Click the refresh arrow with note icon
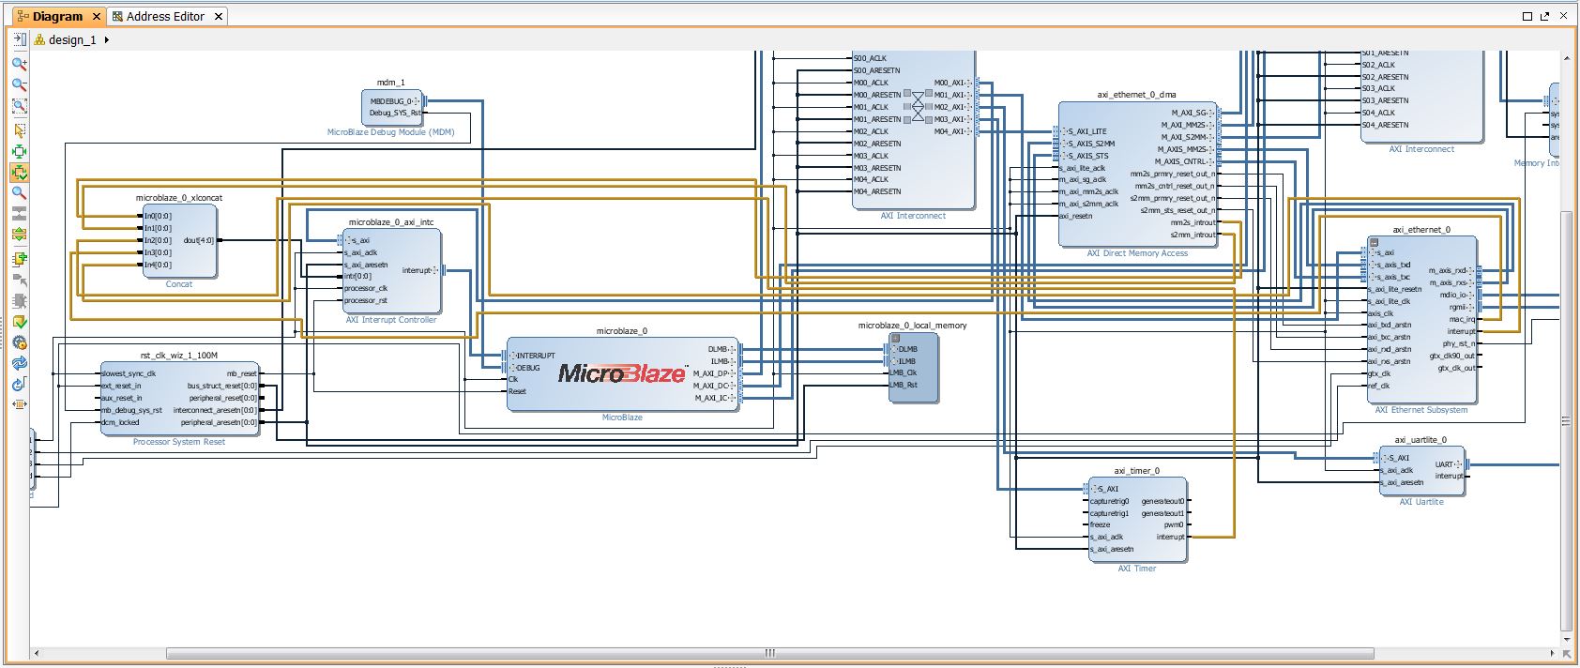The width and height of the screenshot is (1580, 668). pos(19,384)
